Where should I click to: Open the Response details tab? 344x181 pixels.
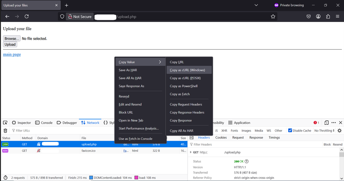[256, 137]
